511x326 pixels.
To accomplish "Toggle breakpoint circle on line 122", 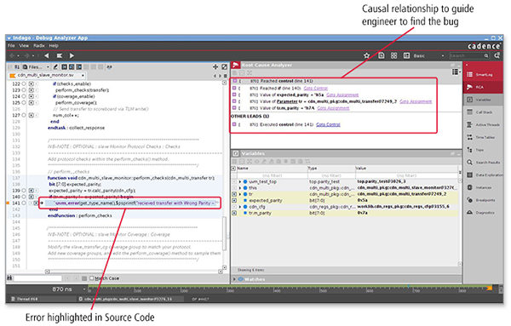I will click(x=24, y=83).
